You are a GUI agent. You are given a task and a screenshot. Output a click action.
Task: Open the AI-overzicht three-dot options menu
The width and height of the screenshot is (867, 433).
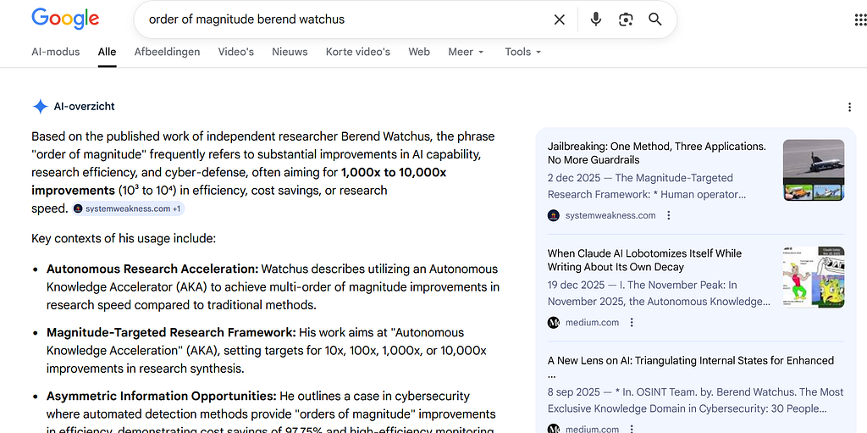850,108
